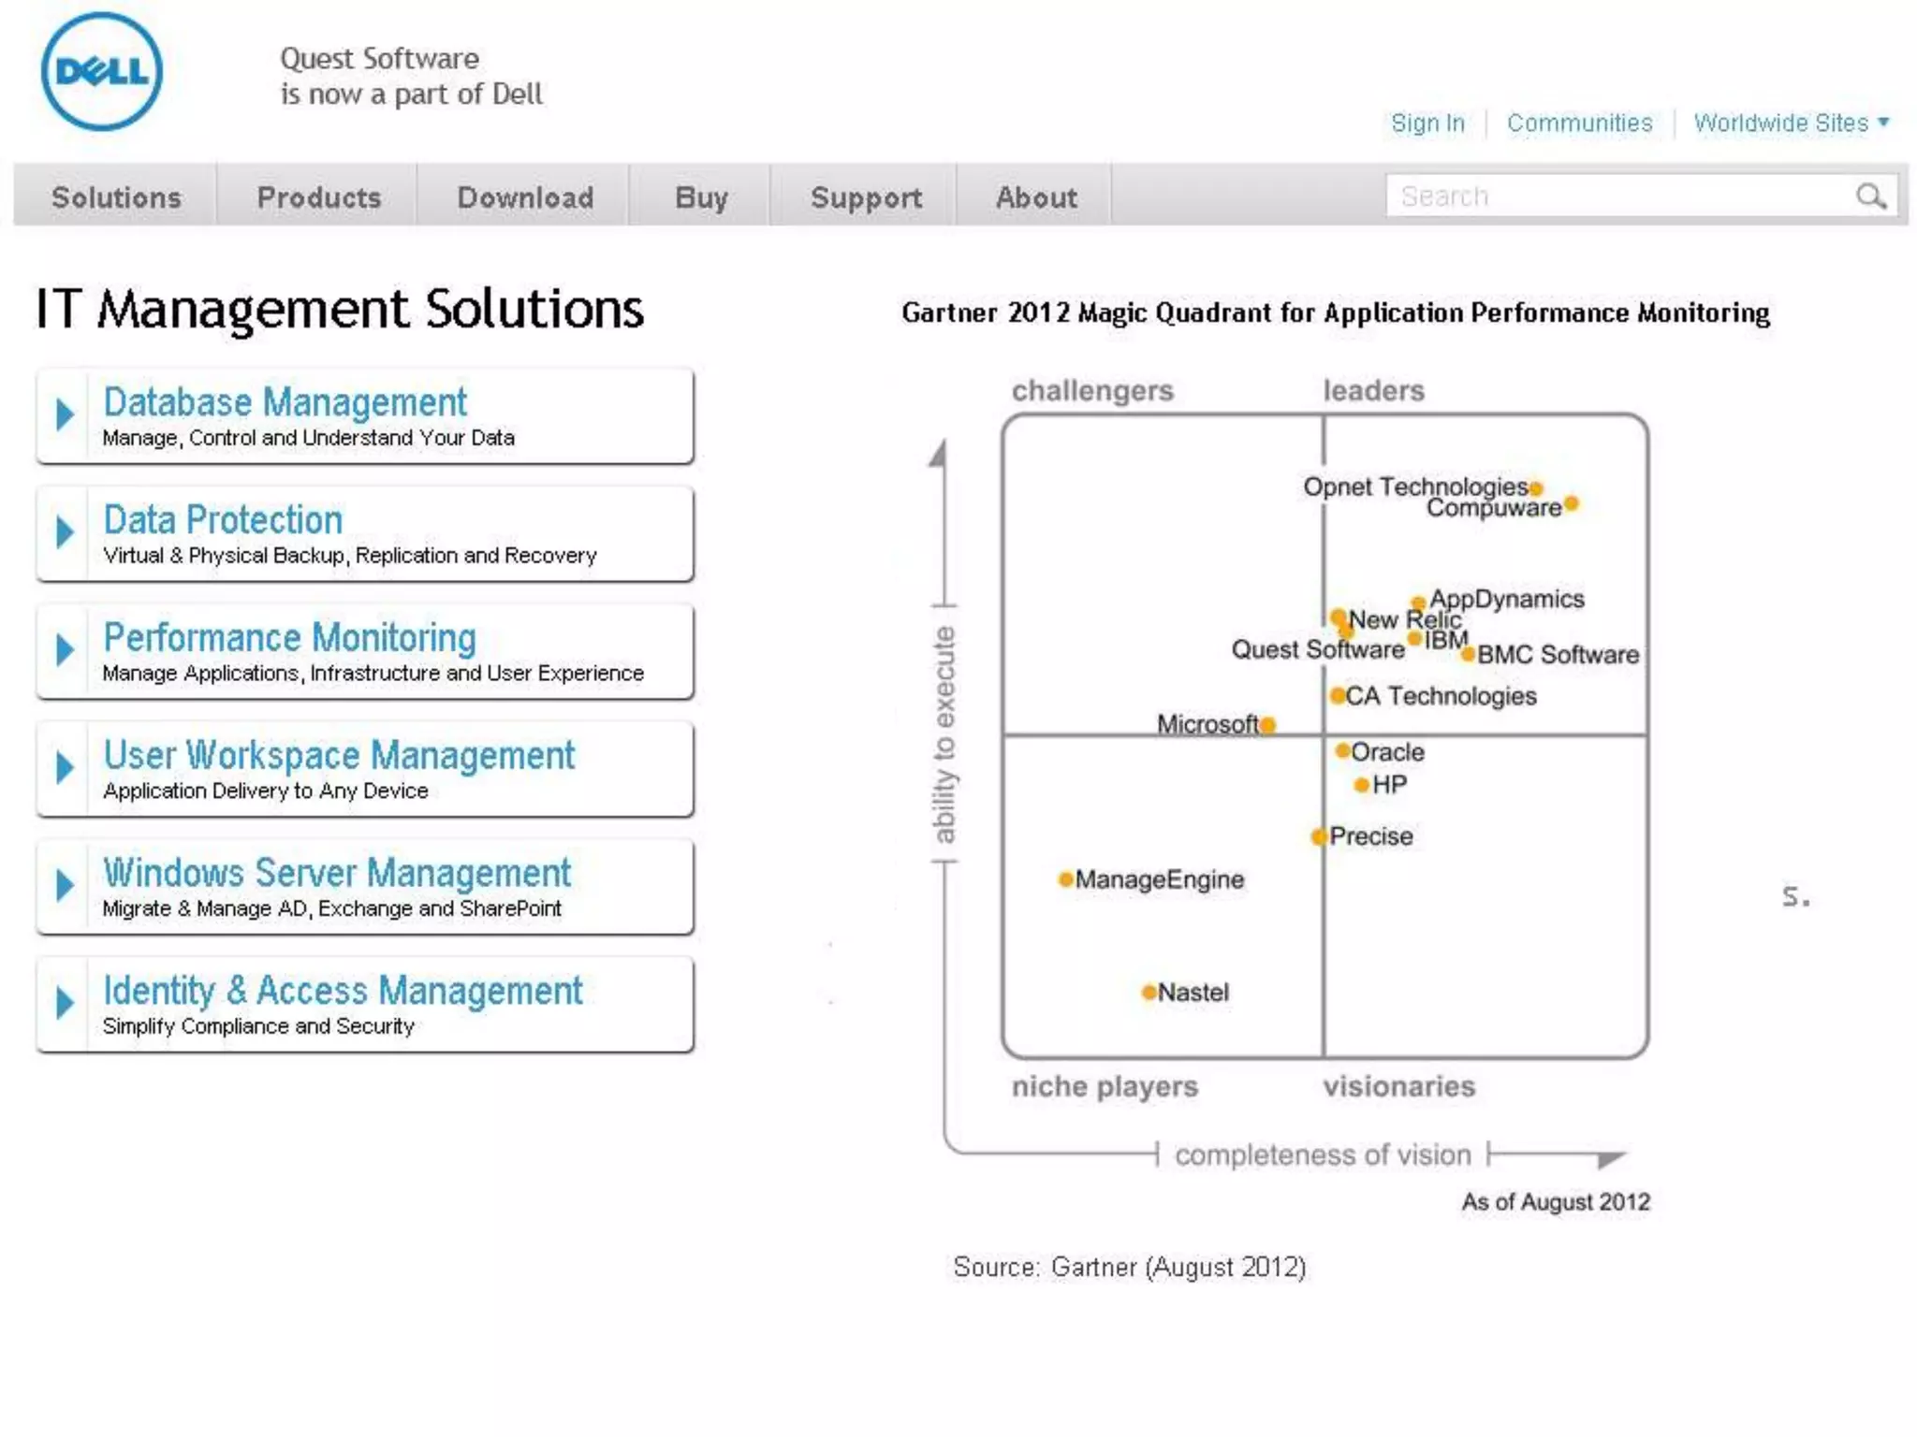Expand the Data Protection arrow
Viewport: 1917px width, 1437px height.
(x=64, y=532)
